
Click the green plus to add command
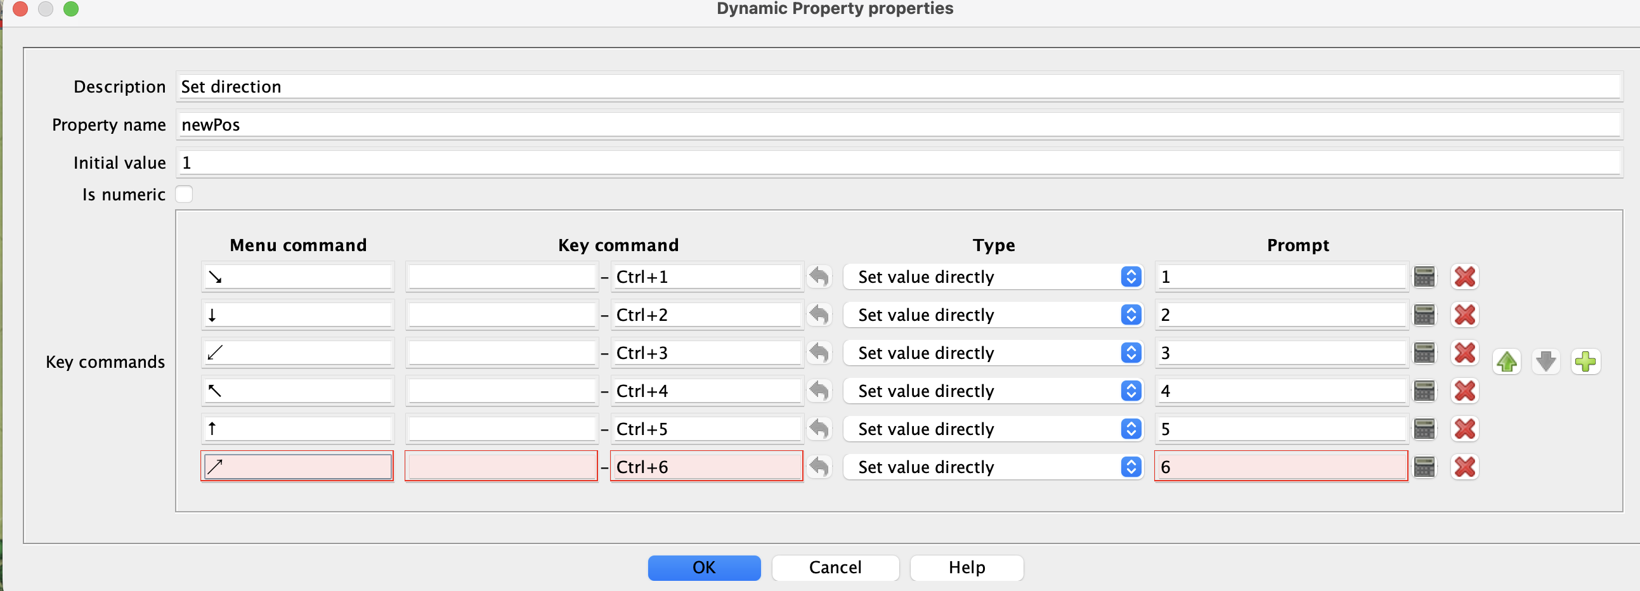point(1585,361)
